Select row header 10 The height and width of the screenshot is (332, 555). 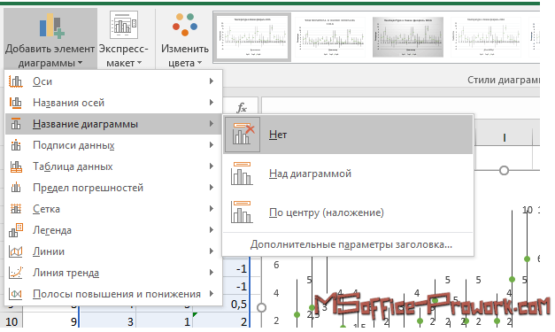pos(12,321)
